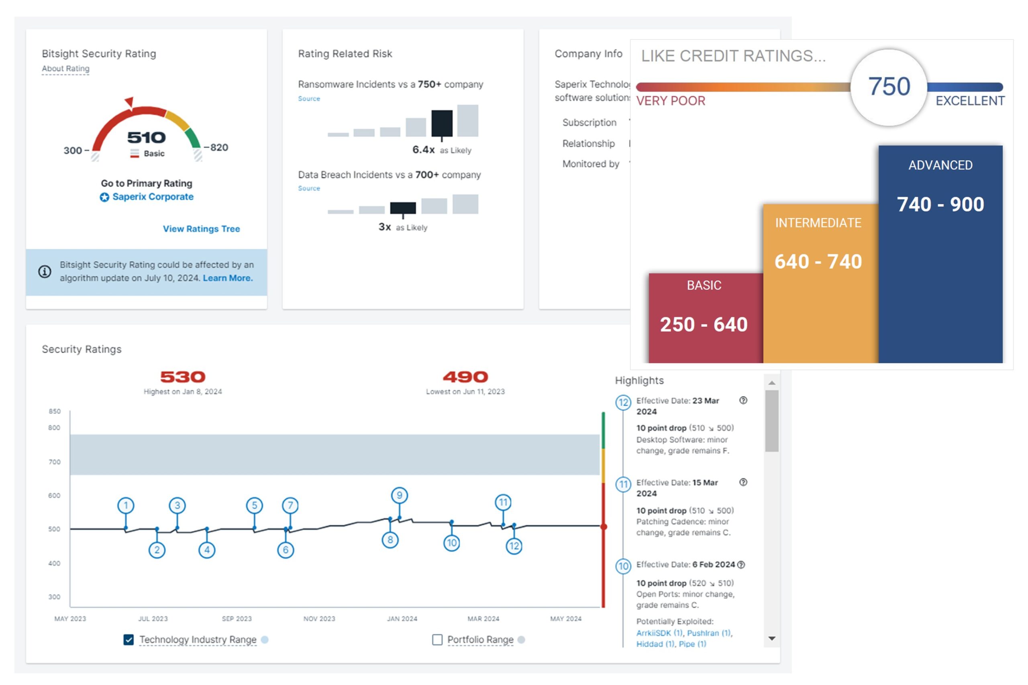Click Learn More about algorithm update
Image resolution: width=1028 pixels, height=685 pixels.
(228, 278)
